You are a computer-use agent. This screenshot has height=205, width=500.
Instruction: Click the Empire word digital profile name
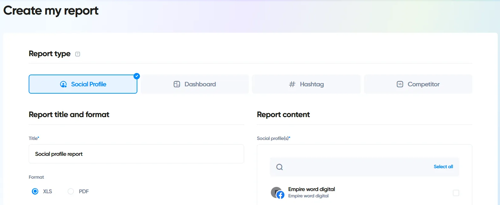[x=311, y=189]
